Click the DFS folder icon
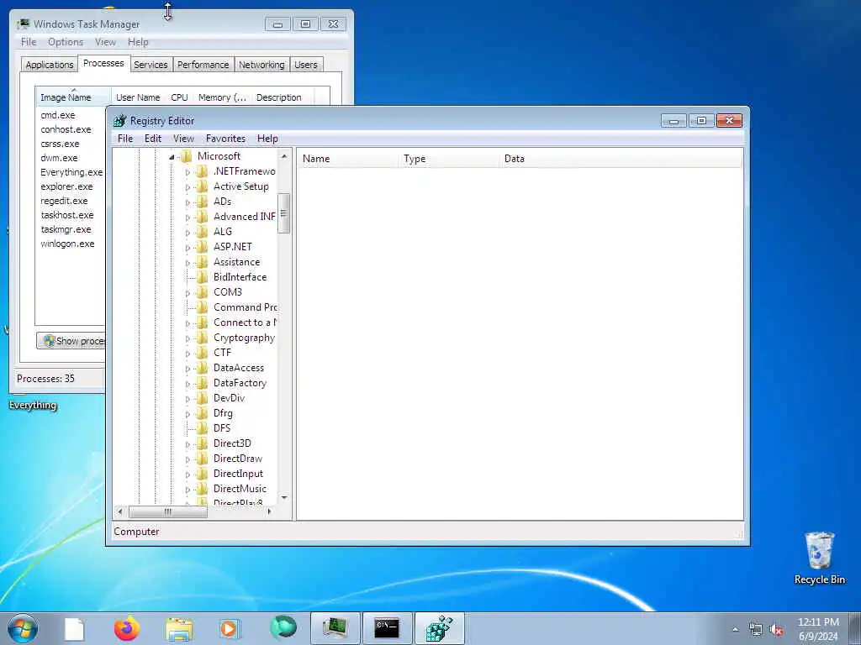 [x=203, y=428]
